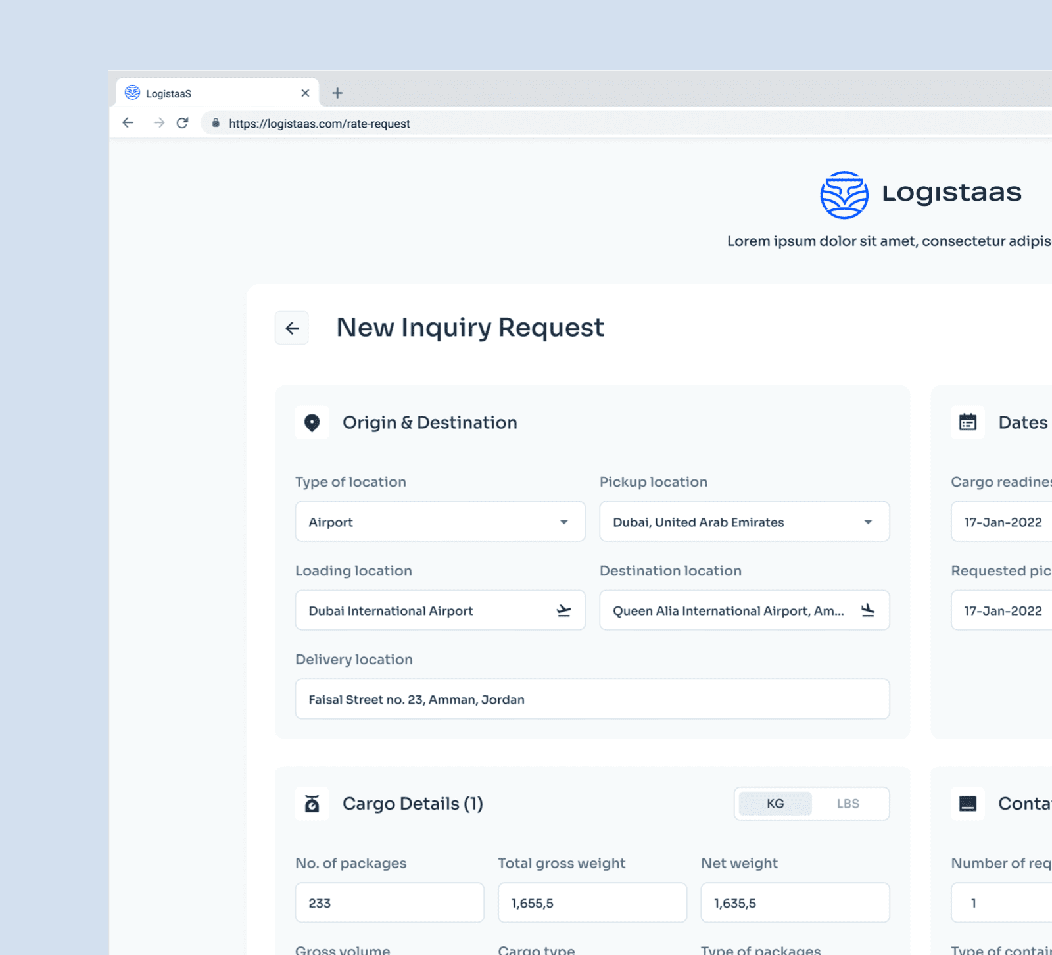Click the back arrow beside New Inquiry Request

click(292, 328)
